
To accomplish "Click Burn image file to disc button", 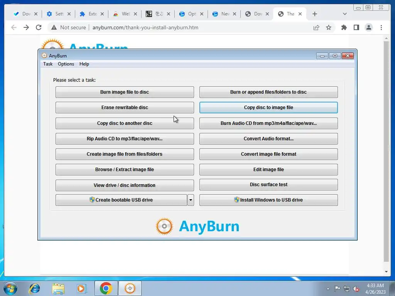I will pos(125,92).
